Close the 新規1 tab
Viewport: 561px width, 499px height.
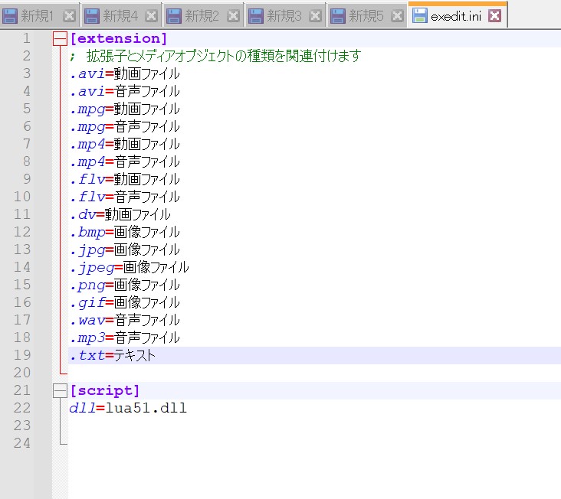[70, 16]
